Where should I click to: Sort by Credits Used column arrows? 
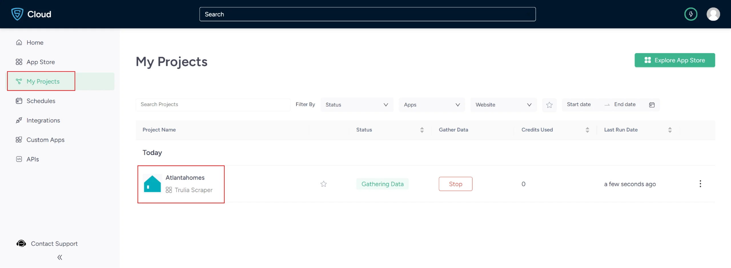587,130
